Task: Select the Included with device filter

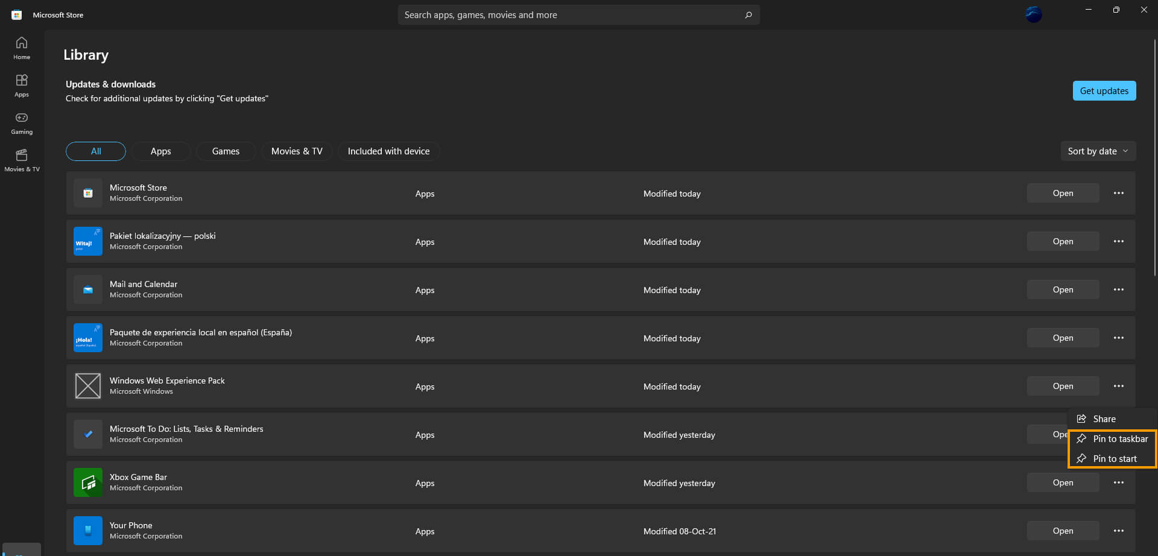Action: [x=389, y=151]
